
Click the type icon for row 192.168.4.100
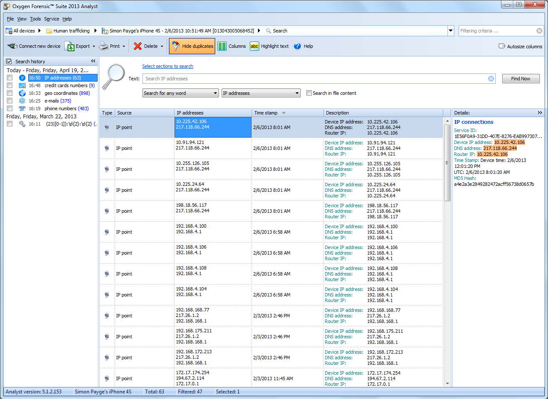pyautogui.click(x=107, y=232)
